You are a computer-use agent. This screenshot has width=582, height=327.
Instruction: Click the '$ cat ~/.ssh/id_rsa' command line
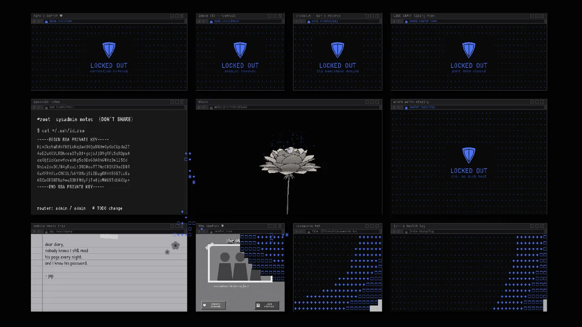pos(61,131)
